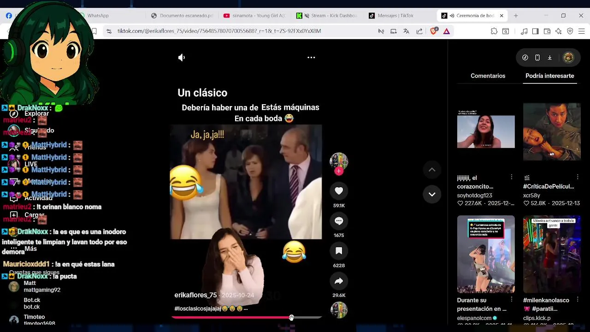Open the Brave Wallet icon
Image resolution: width=590 pixels, height=332 pixels.
tap(547, 31)
